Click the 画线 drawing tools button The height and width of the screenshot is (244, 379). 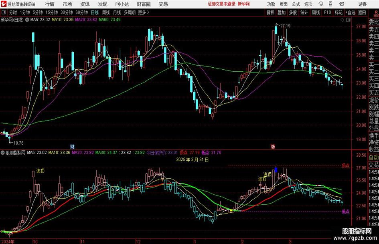point(316,12)
